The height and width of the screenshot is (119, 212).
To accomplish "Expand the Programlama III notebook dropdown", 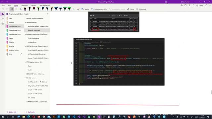I will 30,14.
